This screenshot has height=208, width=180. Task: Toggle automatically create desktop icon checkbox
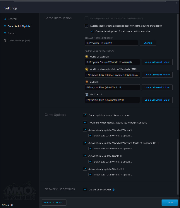(x=86, y=26)
